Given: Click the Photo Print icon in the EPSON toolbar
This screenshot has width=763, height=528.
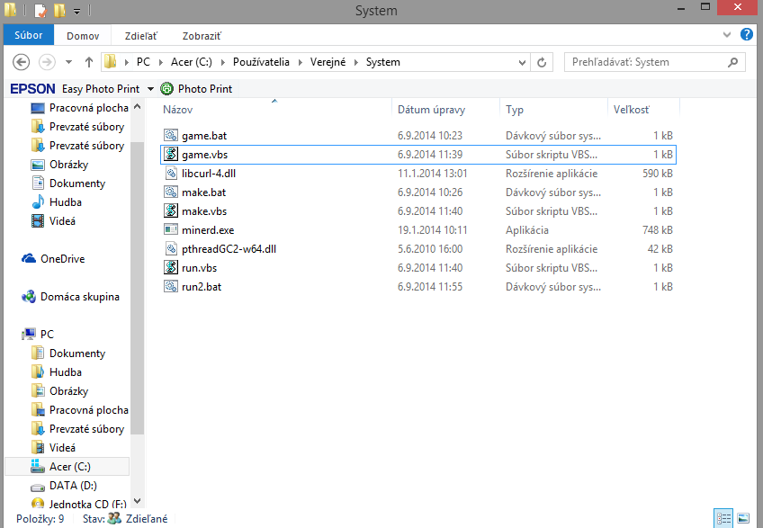Looking at the screenshot, I should click(166, 89).
